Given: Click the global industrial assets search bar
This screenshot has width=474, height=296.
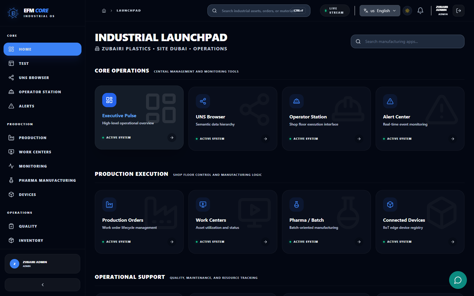Looking at the screenshot, I should point(256,11).
